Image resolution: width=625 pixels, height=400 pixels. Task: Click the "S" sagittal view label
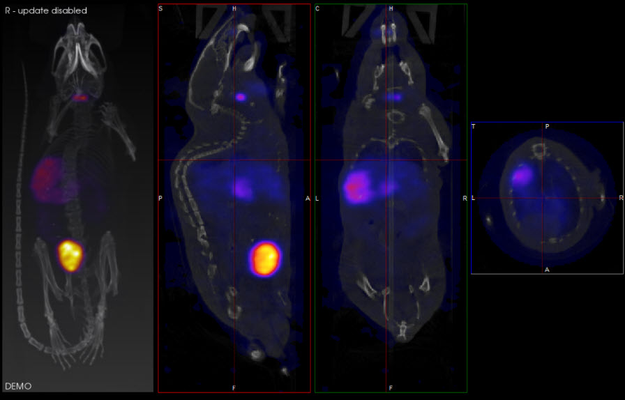[x=161, y=8]
